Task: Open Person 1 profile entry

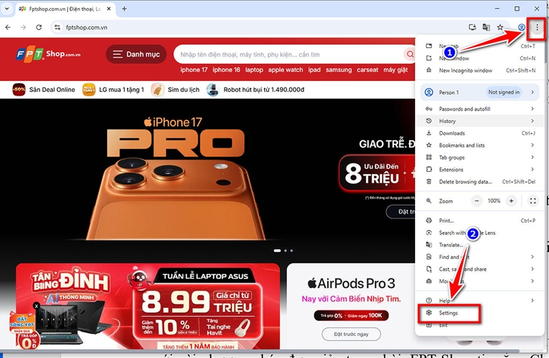Action: coord(480,92)
